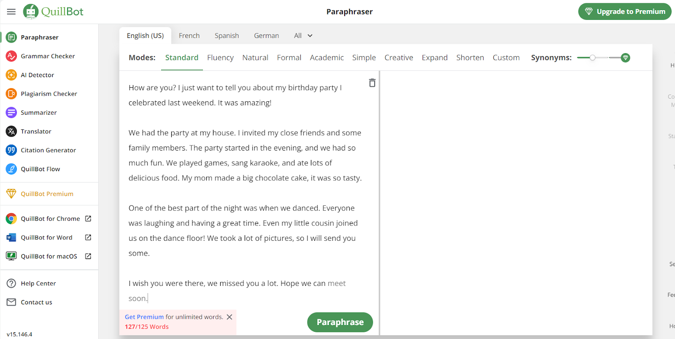Open Summarizer icon

11,113
